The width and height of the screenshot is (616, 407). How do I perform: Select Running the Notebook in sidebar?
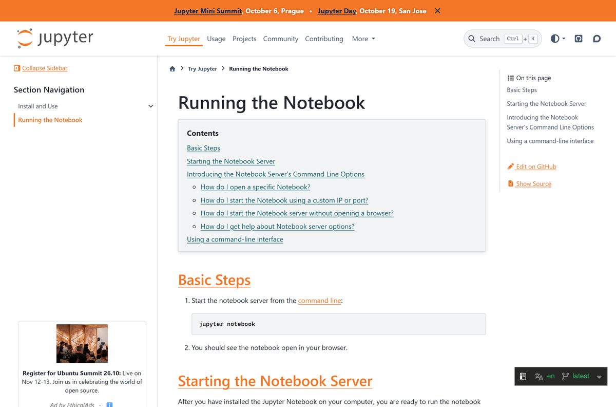(50, 120)
